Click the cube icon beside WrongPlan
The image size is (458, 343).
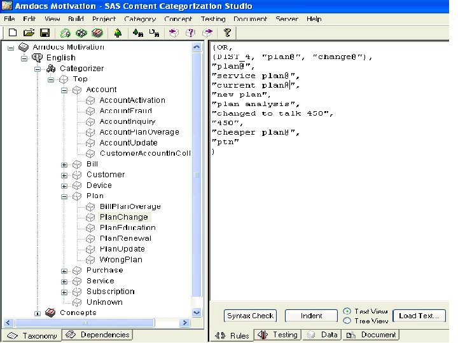90,260
